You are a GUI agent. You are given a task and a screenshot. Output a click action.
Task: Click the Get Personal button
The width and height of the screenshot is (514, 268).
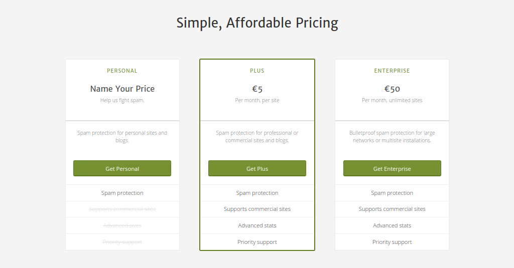click(x=122, y=169)
